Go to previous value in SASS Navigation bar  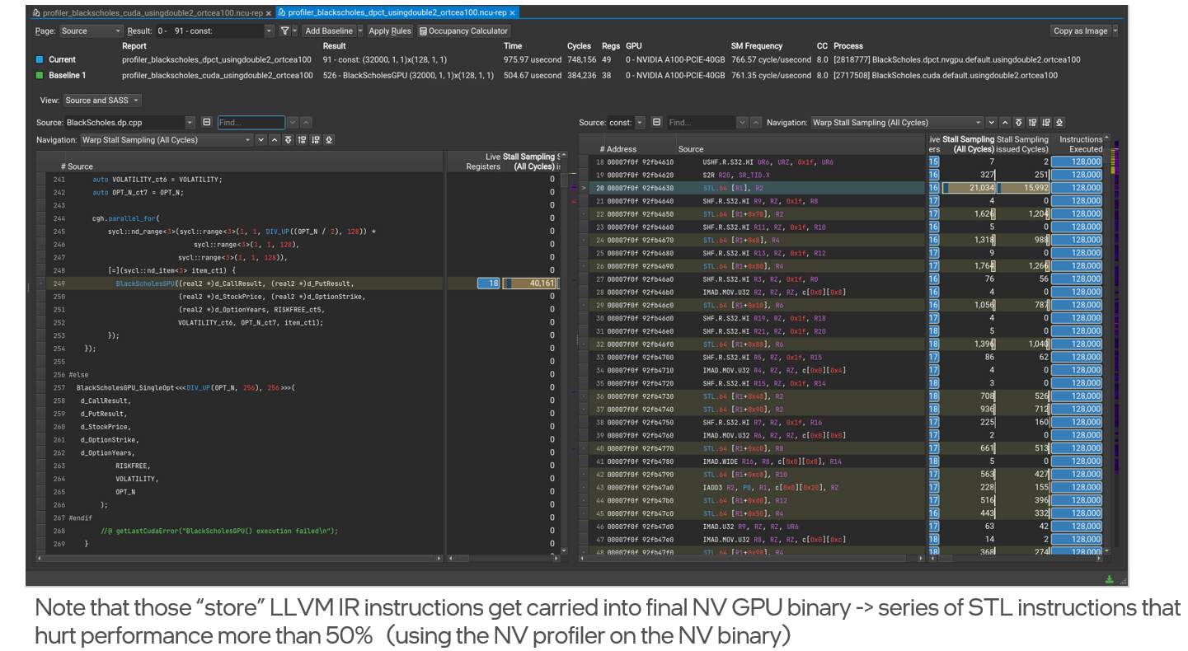point(1006,122)
